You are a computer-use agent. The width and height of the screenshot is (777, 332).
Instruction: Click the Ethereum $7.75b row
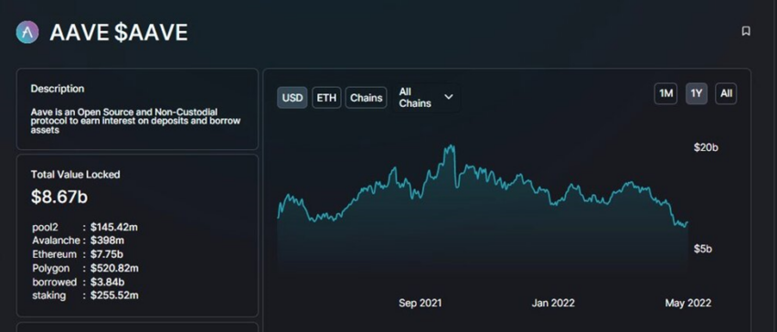click(x=78, y=254)
